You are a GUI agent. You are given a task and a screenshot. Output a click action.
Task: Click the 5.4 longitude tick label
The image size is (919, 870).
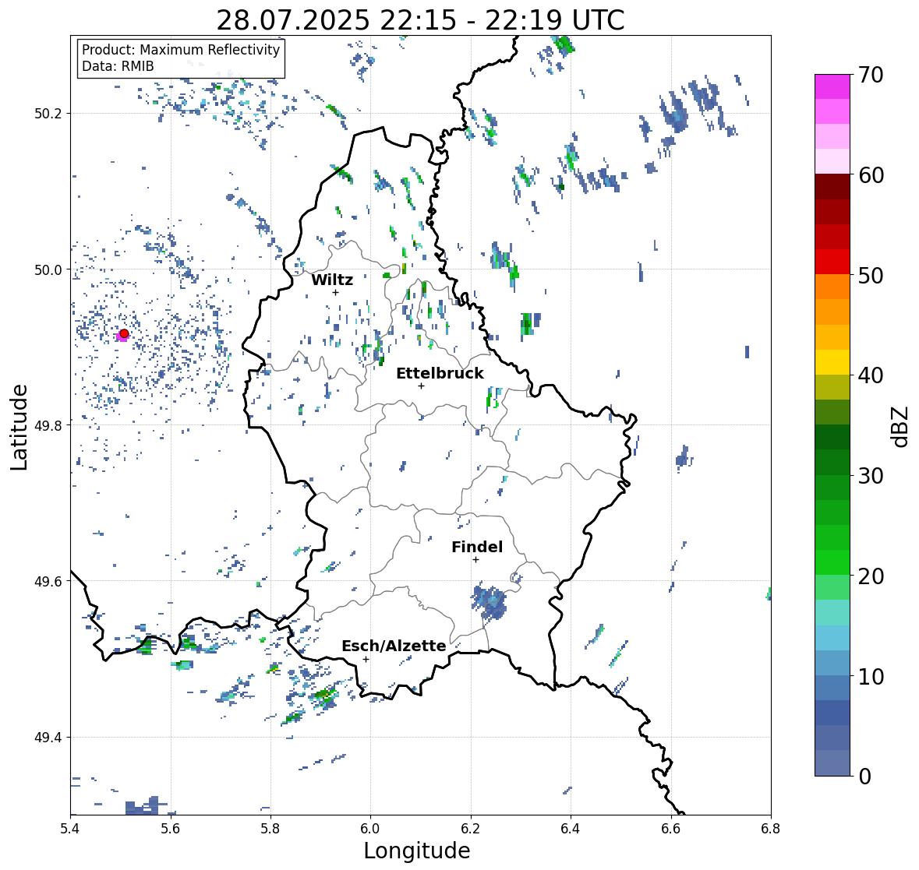(70, 829)
